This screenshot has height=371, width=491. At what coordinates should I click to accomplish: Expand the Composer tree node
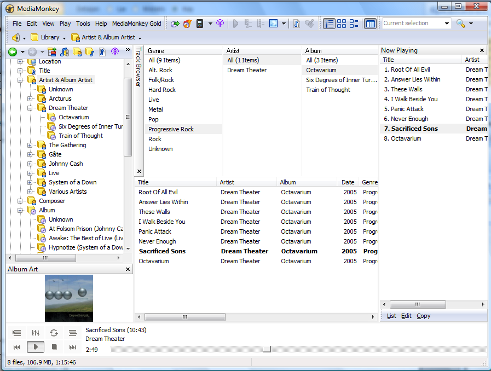tap(20, 201)
